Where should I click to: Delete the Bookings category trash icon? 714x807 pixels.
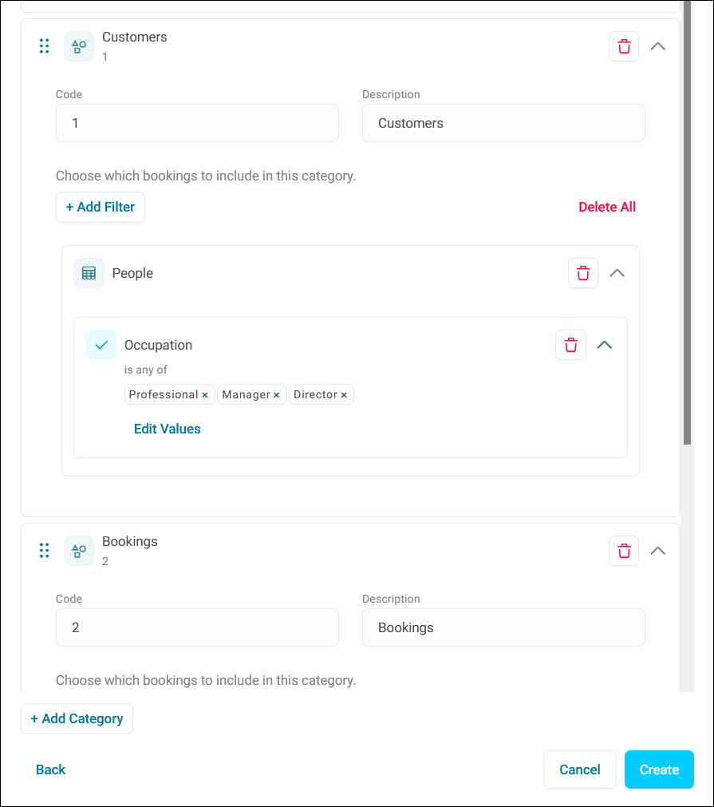(x=624, y=551)
